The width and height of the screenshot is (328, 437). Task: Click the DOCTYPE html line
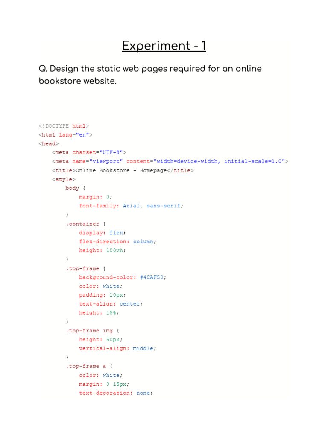pyautogui.click(x=64, y=126)
